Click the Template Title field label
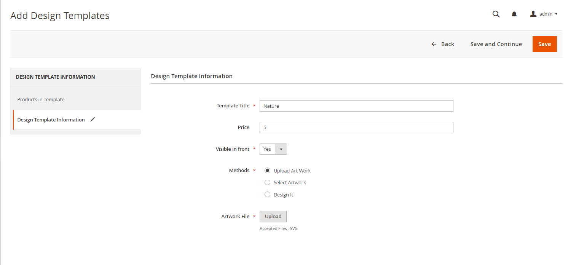The image size is (568, 265). click(x=233, y=106)
